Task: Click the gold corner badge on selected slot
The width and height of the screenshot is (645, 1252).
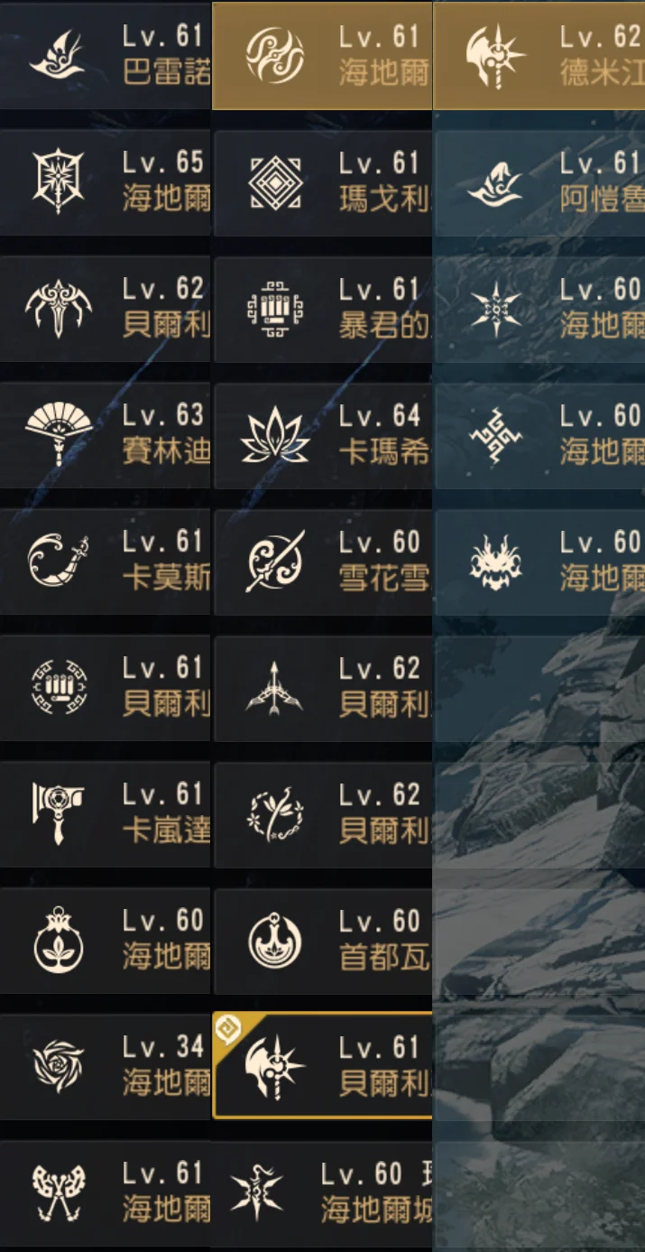Action: coord(227,1028)
